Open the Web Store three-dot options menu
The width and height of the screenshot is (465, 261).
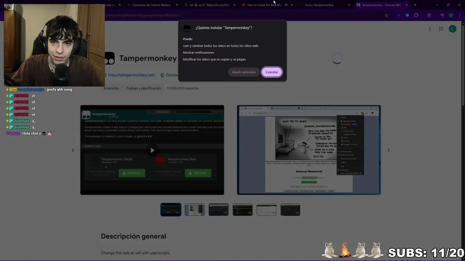(430, 29)
